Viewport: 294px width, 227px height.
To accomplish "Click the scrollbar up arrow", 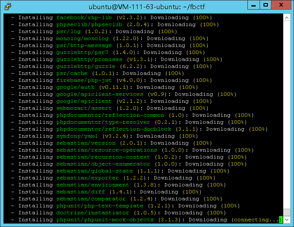I will [x=287, y=17].
